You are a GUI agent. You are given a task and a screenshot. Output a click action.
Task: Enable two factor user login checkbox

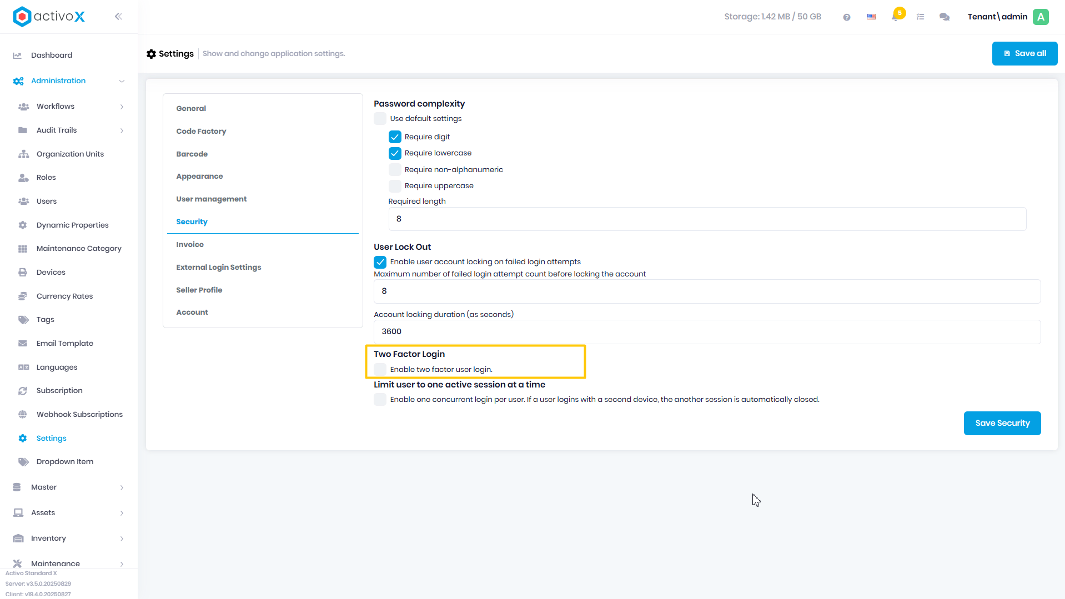380,370
